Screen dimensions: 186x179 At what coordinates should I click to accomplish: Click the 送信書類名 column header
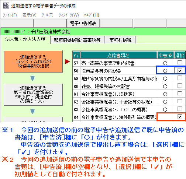pyautogui.click(x=118, y=55)
